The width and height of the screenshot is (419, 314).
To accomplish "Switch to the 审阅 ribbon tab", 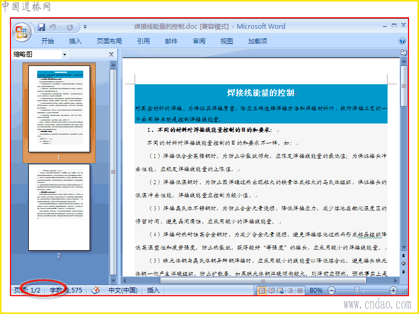I will click(x=199, y=41).
